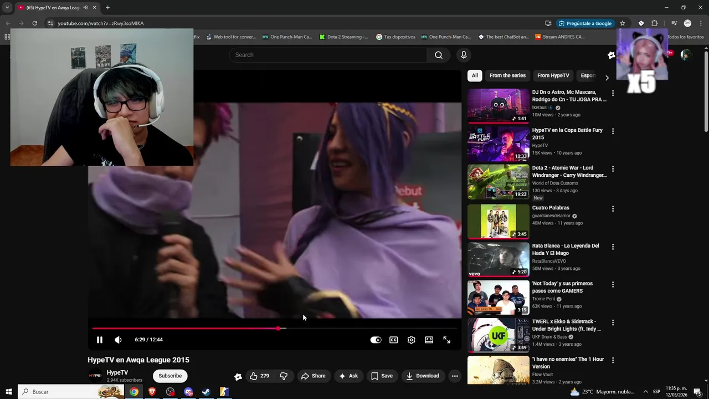Open menu for 'Not Today' video
709x399 pixels.
[x=613, y=284]
